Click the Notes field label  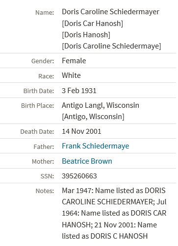click(x=45, y=191)
